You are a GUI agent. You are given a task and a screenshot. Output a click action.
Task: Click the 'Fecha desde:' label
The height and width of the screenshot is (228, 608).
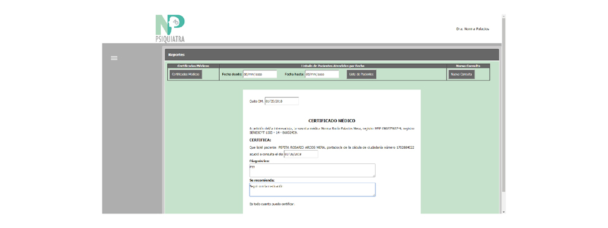[x=232, y=74]
